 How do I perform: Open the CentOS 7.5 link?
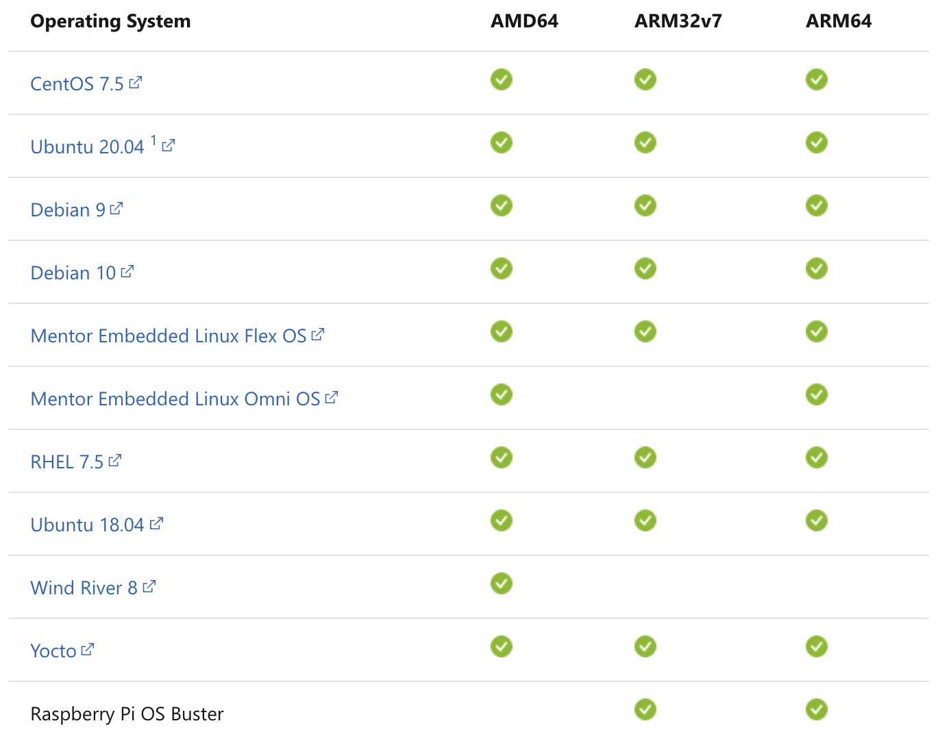click(77, 84)
